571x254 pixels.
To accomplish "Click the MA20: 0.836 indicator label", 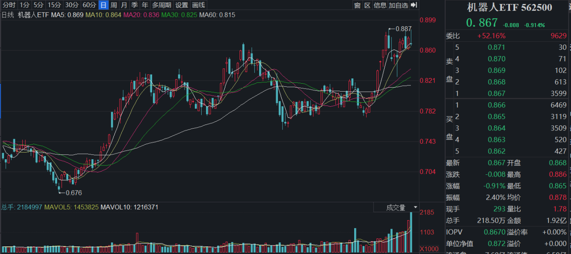I will [x=141, y=15].
